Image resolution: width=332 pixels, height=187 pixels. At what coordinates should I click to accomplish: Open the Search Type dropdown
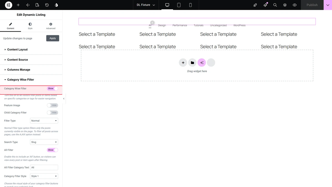(x=44, y=142)
